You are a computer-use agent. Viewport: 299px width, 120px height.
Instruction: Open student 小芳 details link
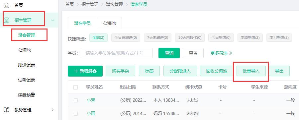tap(91, 100)
